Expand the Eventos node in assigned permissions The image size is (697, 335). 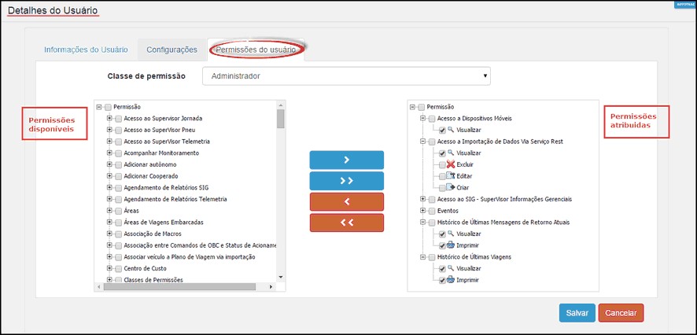coord(422,211)
